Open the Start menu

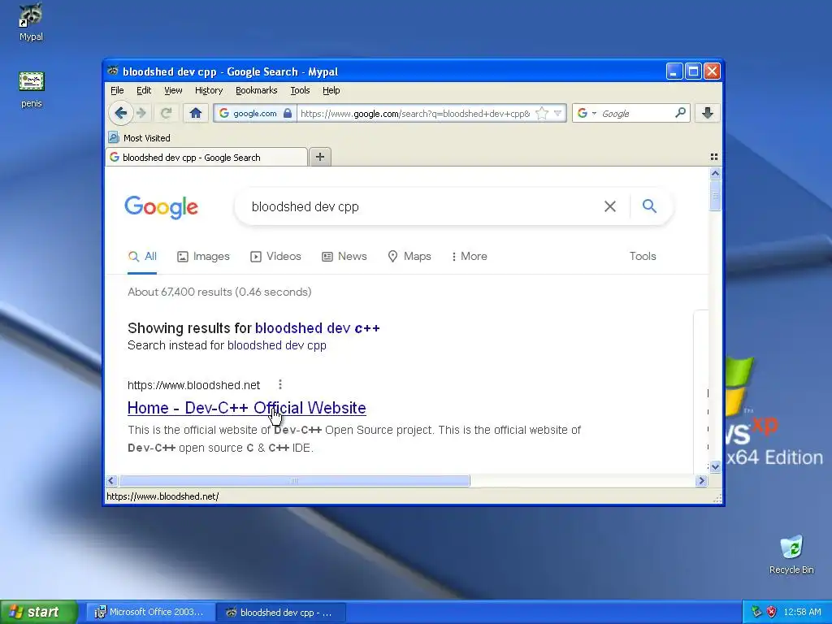pos(39,612)
